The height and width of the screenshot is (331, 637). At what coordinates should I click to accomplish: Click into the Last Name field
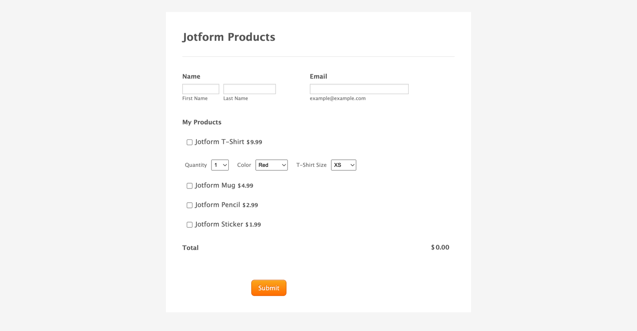tap(249, 89)
